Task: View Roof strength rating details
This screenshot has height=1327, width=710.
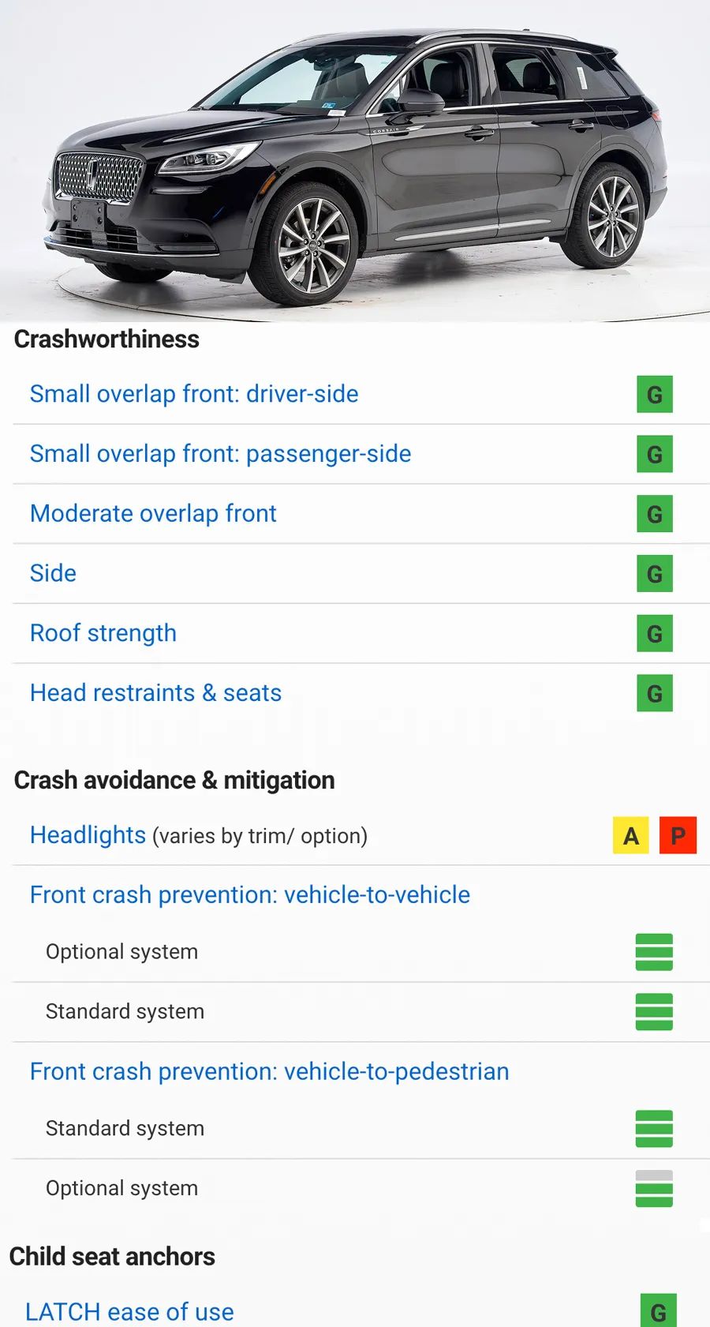Action: [103, 633]
